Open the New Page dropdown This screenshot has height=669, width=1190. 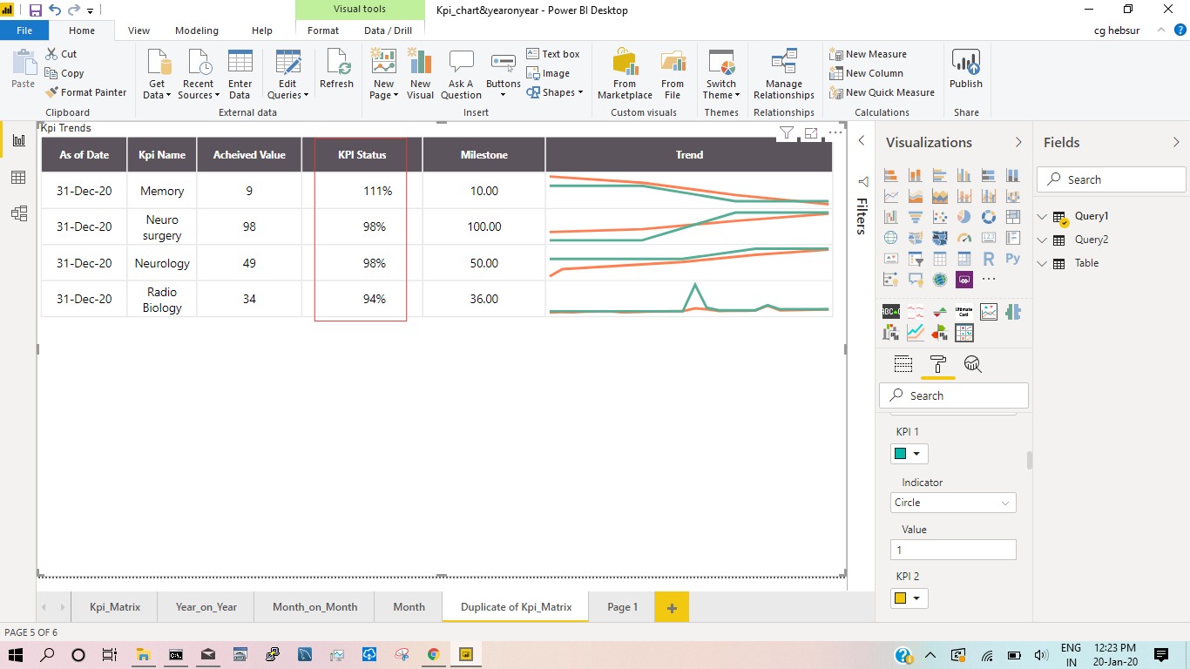pos(383,73)
